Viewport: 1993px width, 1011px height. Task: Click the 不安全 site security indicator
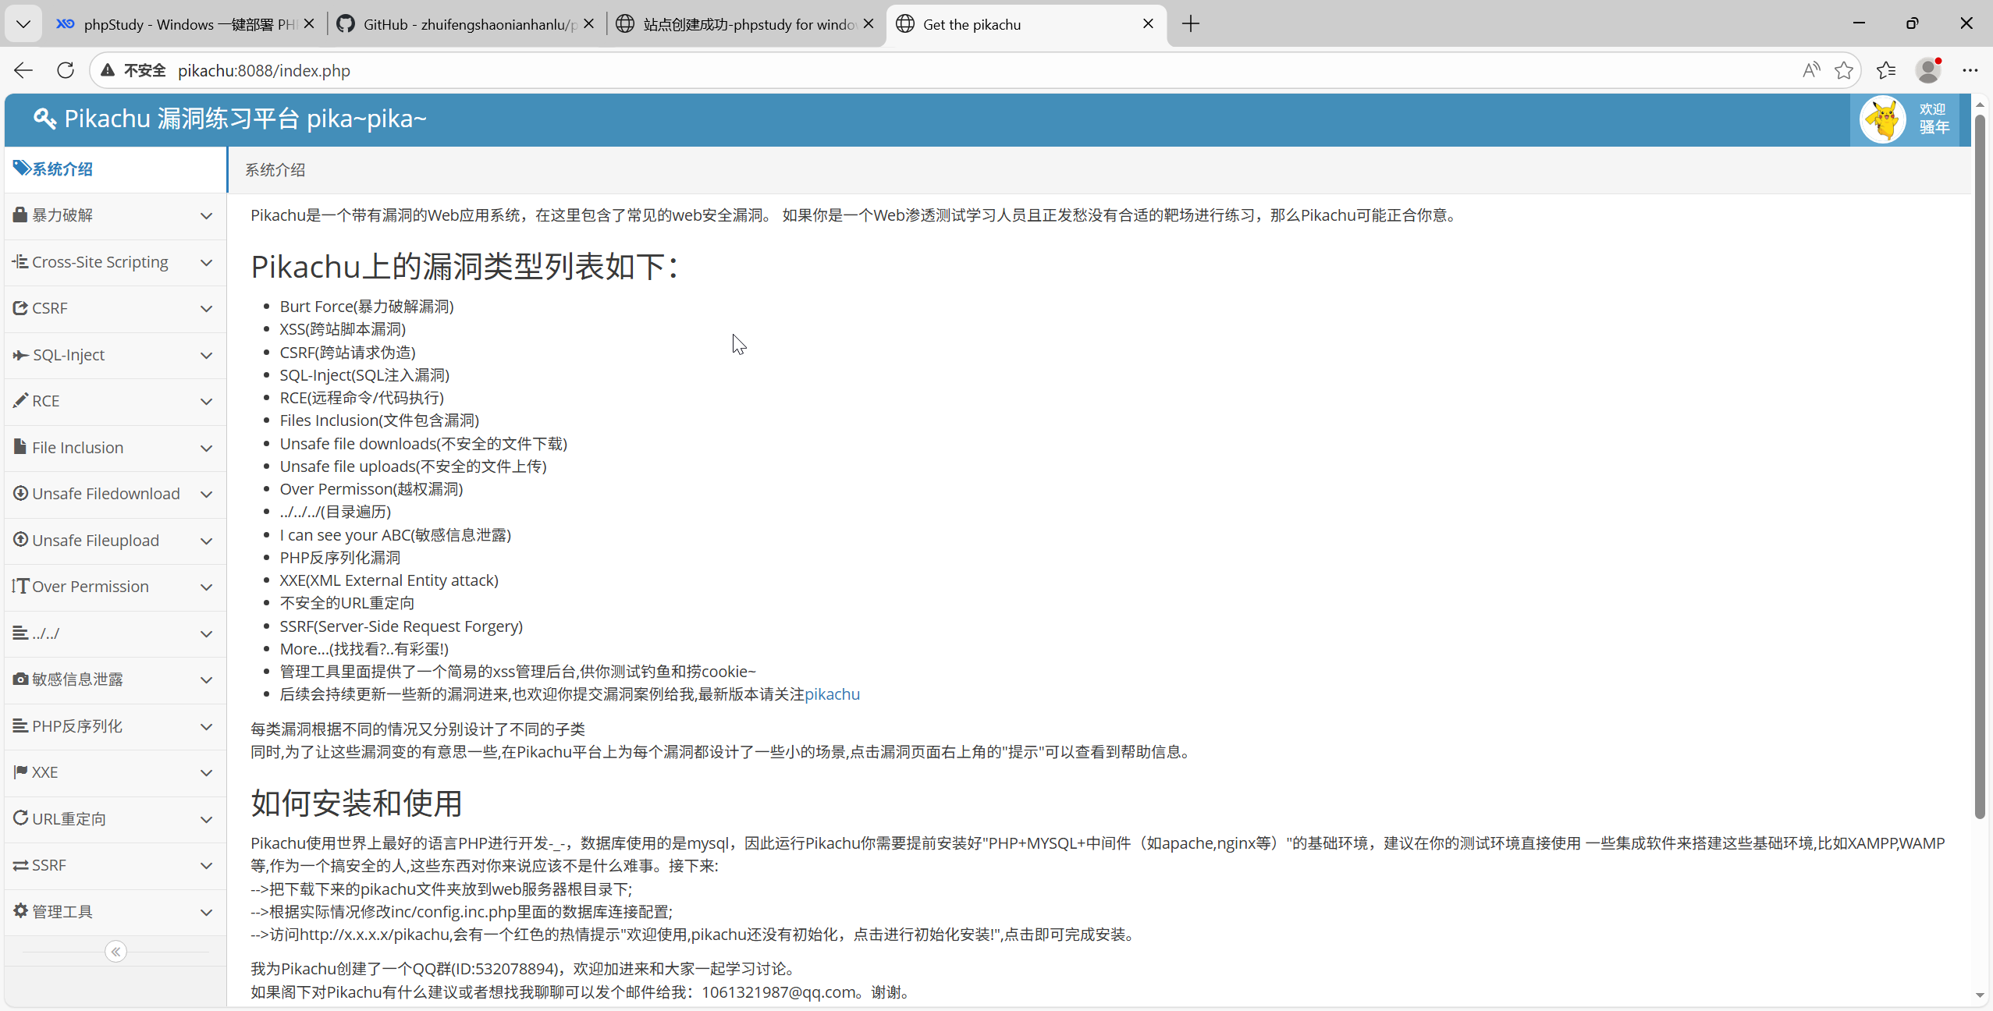(133, 70)
